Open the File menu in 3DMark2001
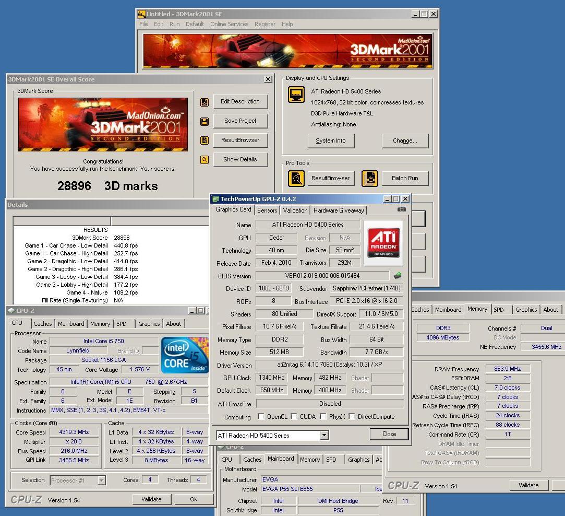Screen dimensions: 565x516 (143, 24)
